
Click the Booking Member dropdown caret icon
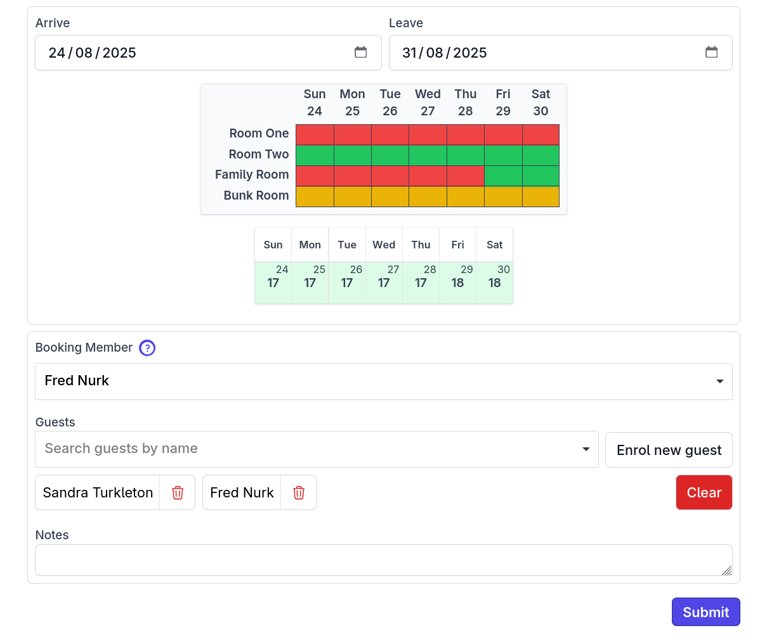[x=719, y=381]
